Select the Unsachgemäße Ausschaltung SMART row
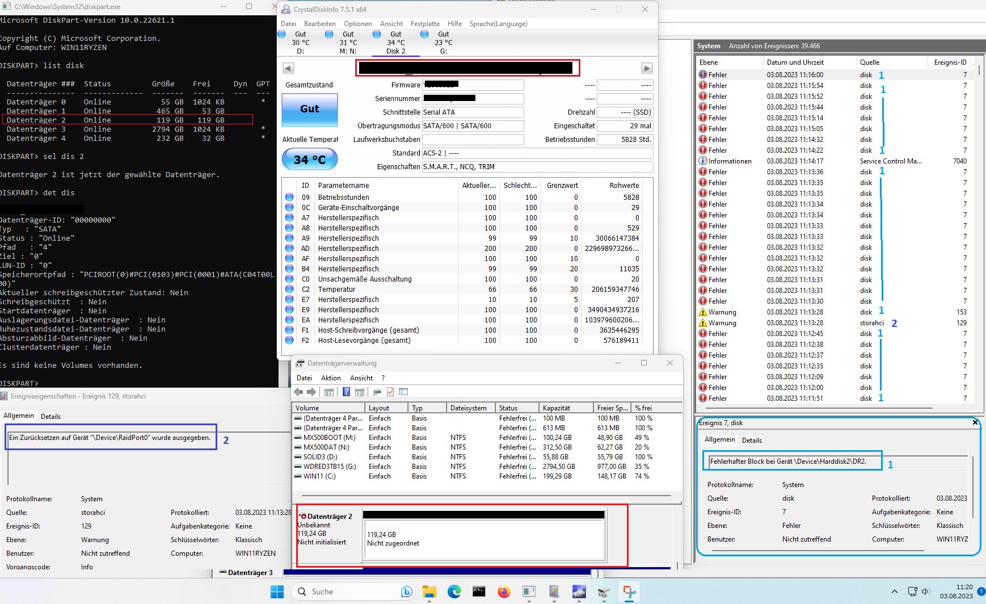 (x=463, y=279)
